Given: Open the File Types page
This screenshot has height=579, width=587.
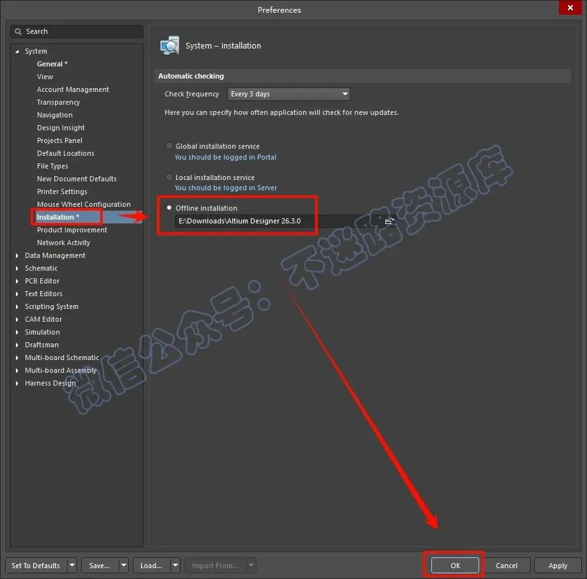Looking at the screenshot, I should [52, 166].
